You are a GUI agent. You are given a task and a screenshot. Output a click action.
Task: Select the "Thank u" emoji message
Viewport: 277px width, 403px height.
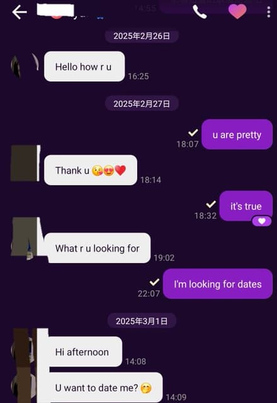[91, 170]
